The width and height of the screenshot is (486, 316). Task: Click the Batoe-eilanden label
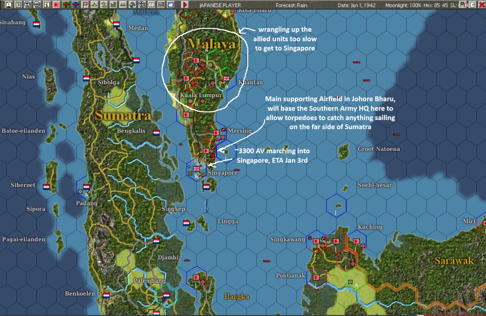click(23, 131)
